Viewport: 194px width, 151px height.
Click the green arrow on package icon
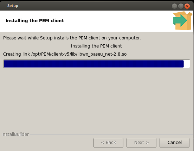pyautogui.click(x=180, y=20)
